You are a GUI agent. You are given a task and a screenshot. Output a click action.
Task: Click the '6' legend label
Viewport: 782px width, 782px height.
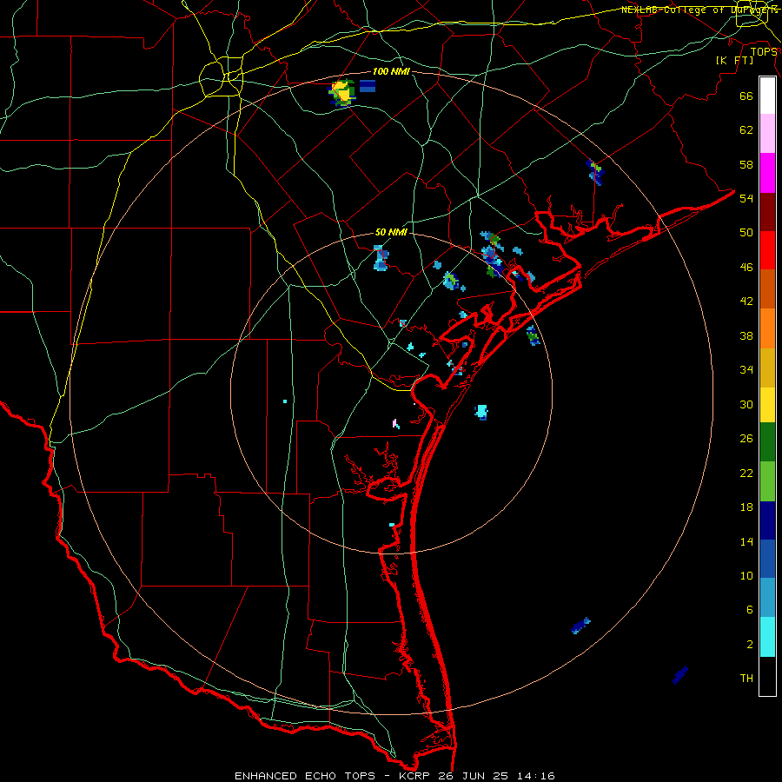point(750,610)
